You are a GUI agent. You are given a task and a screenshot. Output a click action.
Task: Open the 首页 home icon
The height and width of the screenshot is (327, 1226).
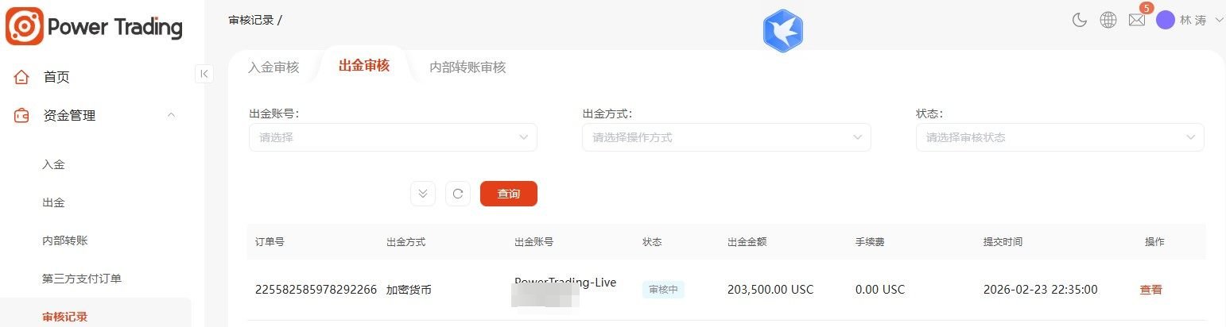pos(21,77)
